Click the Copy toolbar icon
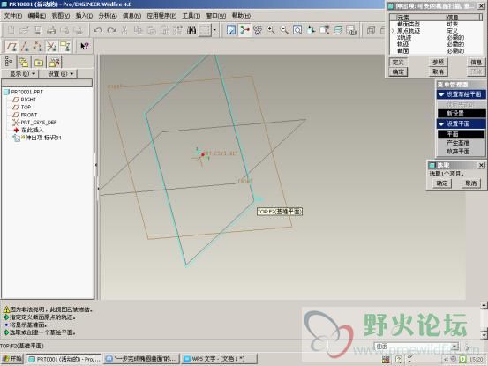The width and height of the screenshot is (488, 366). [x=138, y=30]
